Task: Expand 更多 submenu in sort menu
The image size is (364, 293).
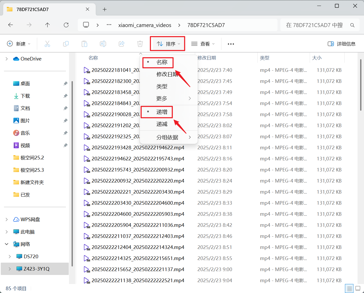Action: click(x=169, y=99)
